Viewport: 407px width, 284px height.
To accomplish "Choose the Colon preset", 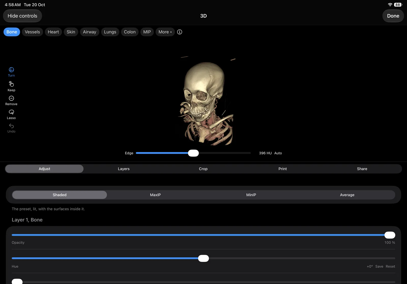I will [x=130, y=32].
